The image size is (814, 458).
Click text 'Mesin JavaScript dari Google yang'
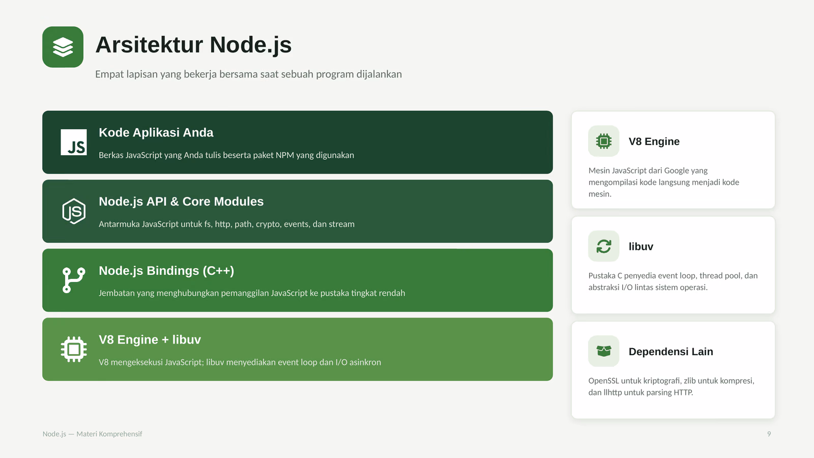[x=648, y=170]
